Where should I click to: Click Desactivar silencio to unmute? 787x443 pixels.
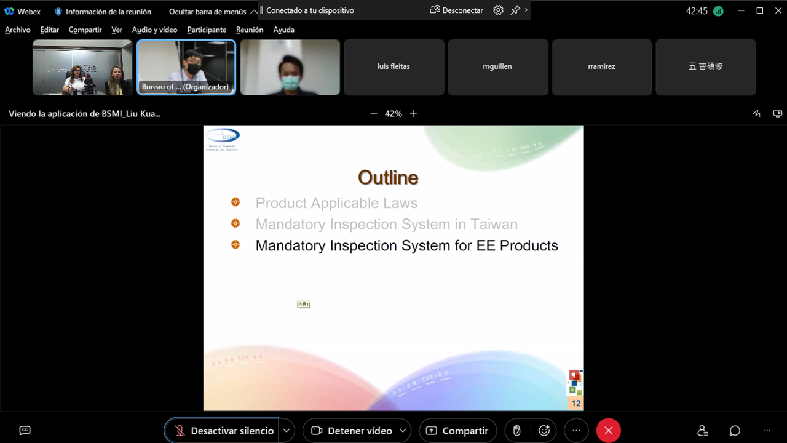coord(221,431)
